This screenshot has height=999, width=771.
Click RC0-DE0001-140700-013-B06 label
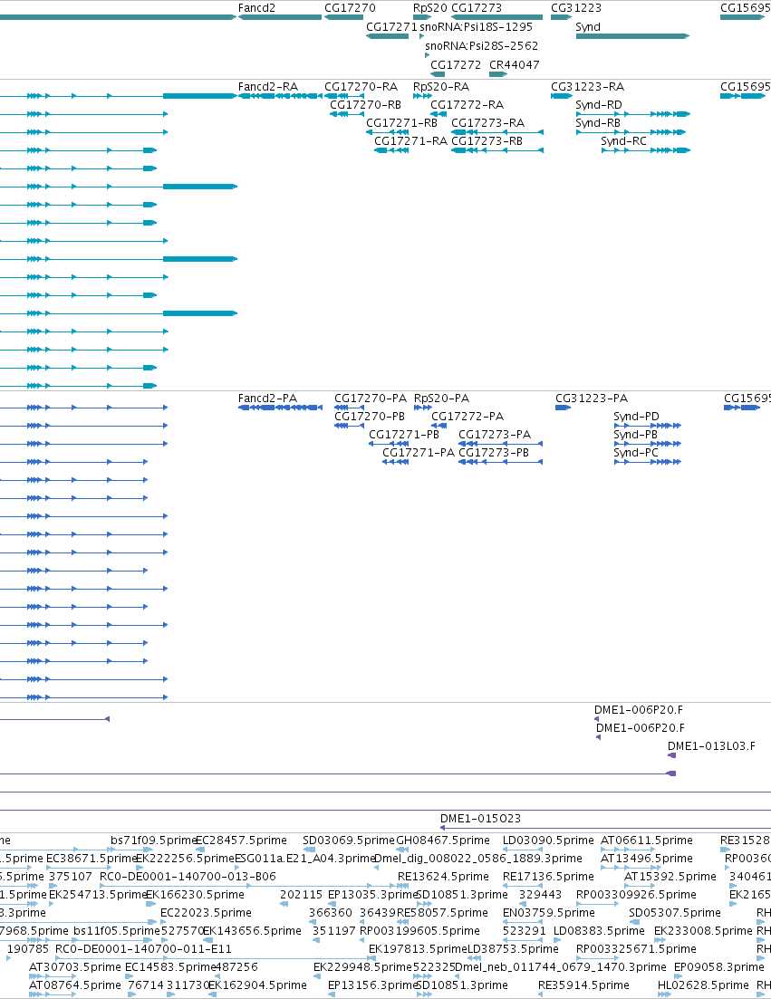188,877
